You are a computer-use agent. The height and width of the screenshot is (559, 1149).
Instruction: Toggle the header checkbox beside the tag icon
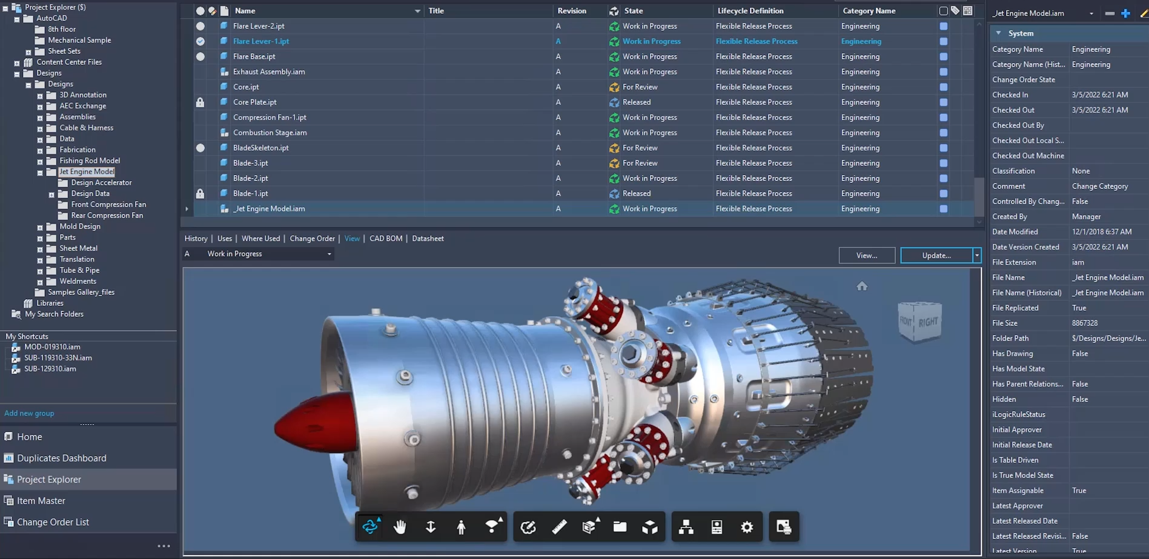coord(943,11)
